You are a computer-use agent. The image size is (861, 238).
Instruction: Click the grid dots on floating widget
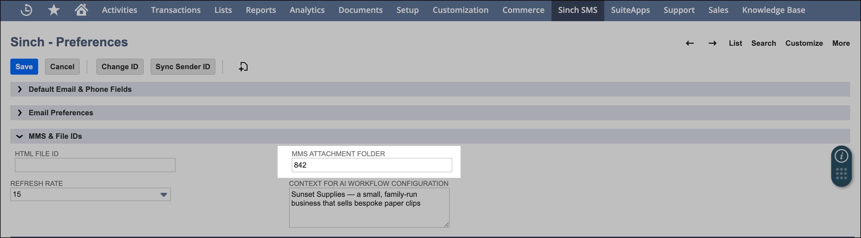click(x=841, y=174)
